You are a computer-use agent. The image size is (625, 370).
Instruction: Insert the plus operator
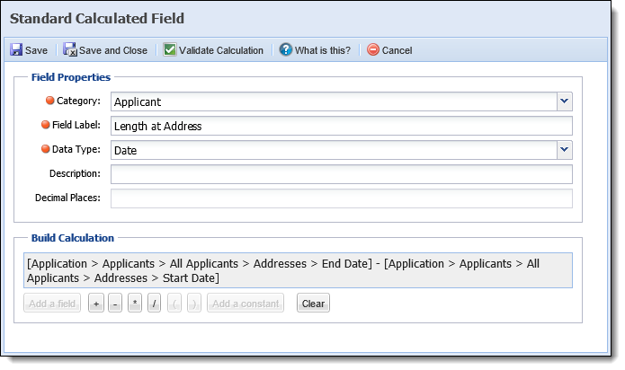(x=96, y=304)
